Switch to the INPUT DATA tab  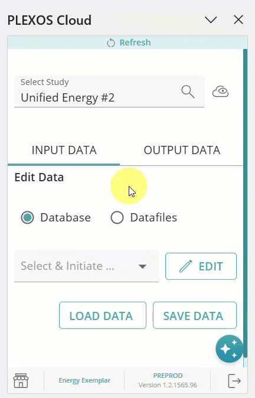64,150
